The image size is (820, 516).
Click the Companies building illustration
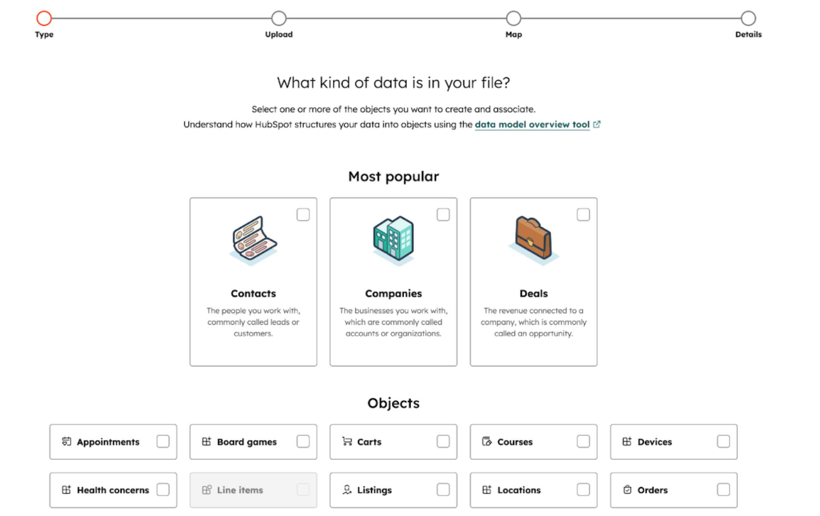pos(393,240)
